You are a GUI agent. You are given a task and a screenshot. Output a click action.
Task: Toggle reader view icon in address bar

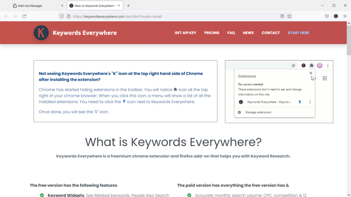[282, 16]
